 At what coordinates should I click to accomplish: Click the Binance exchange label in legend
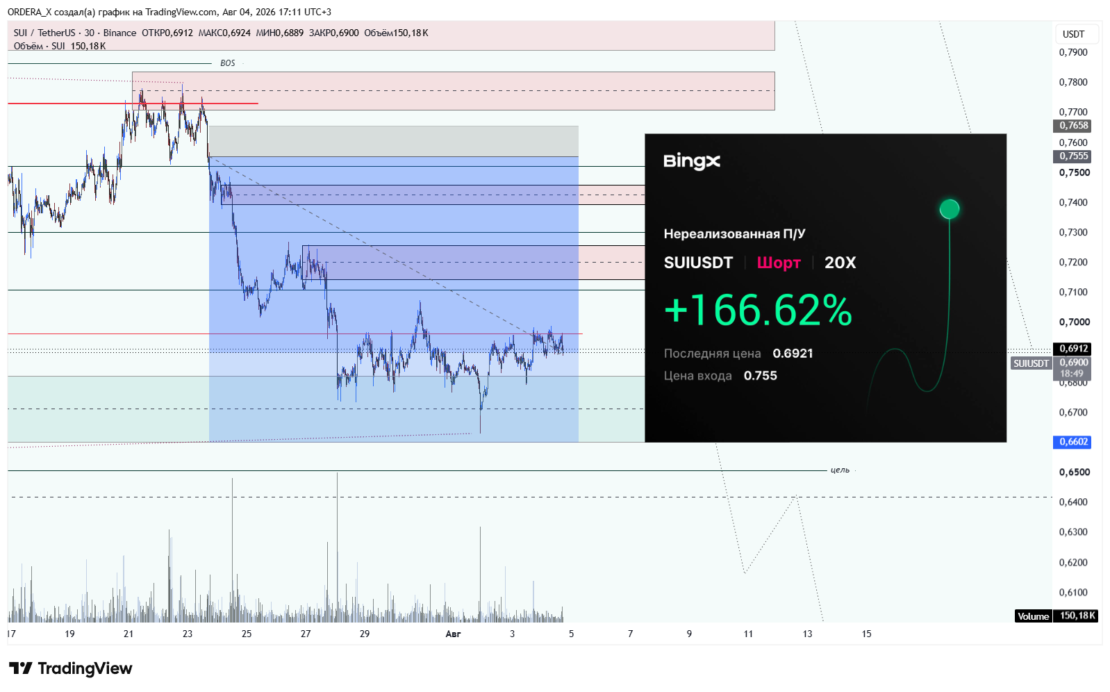(119, 33)
